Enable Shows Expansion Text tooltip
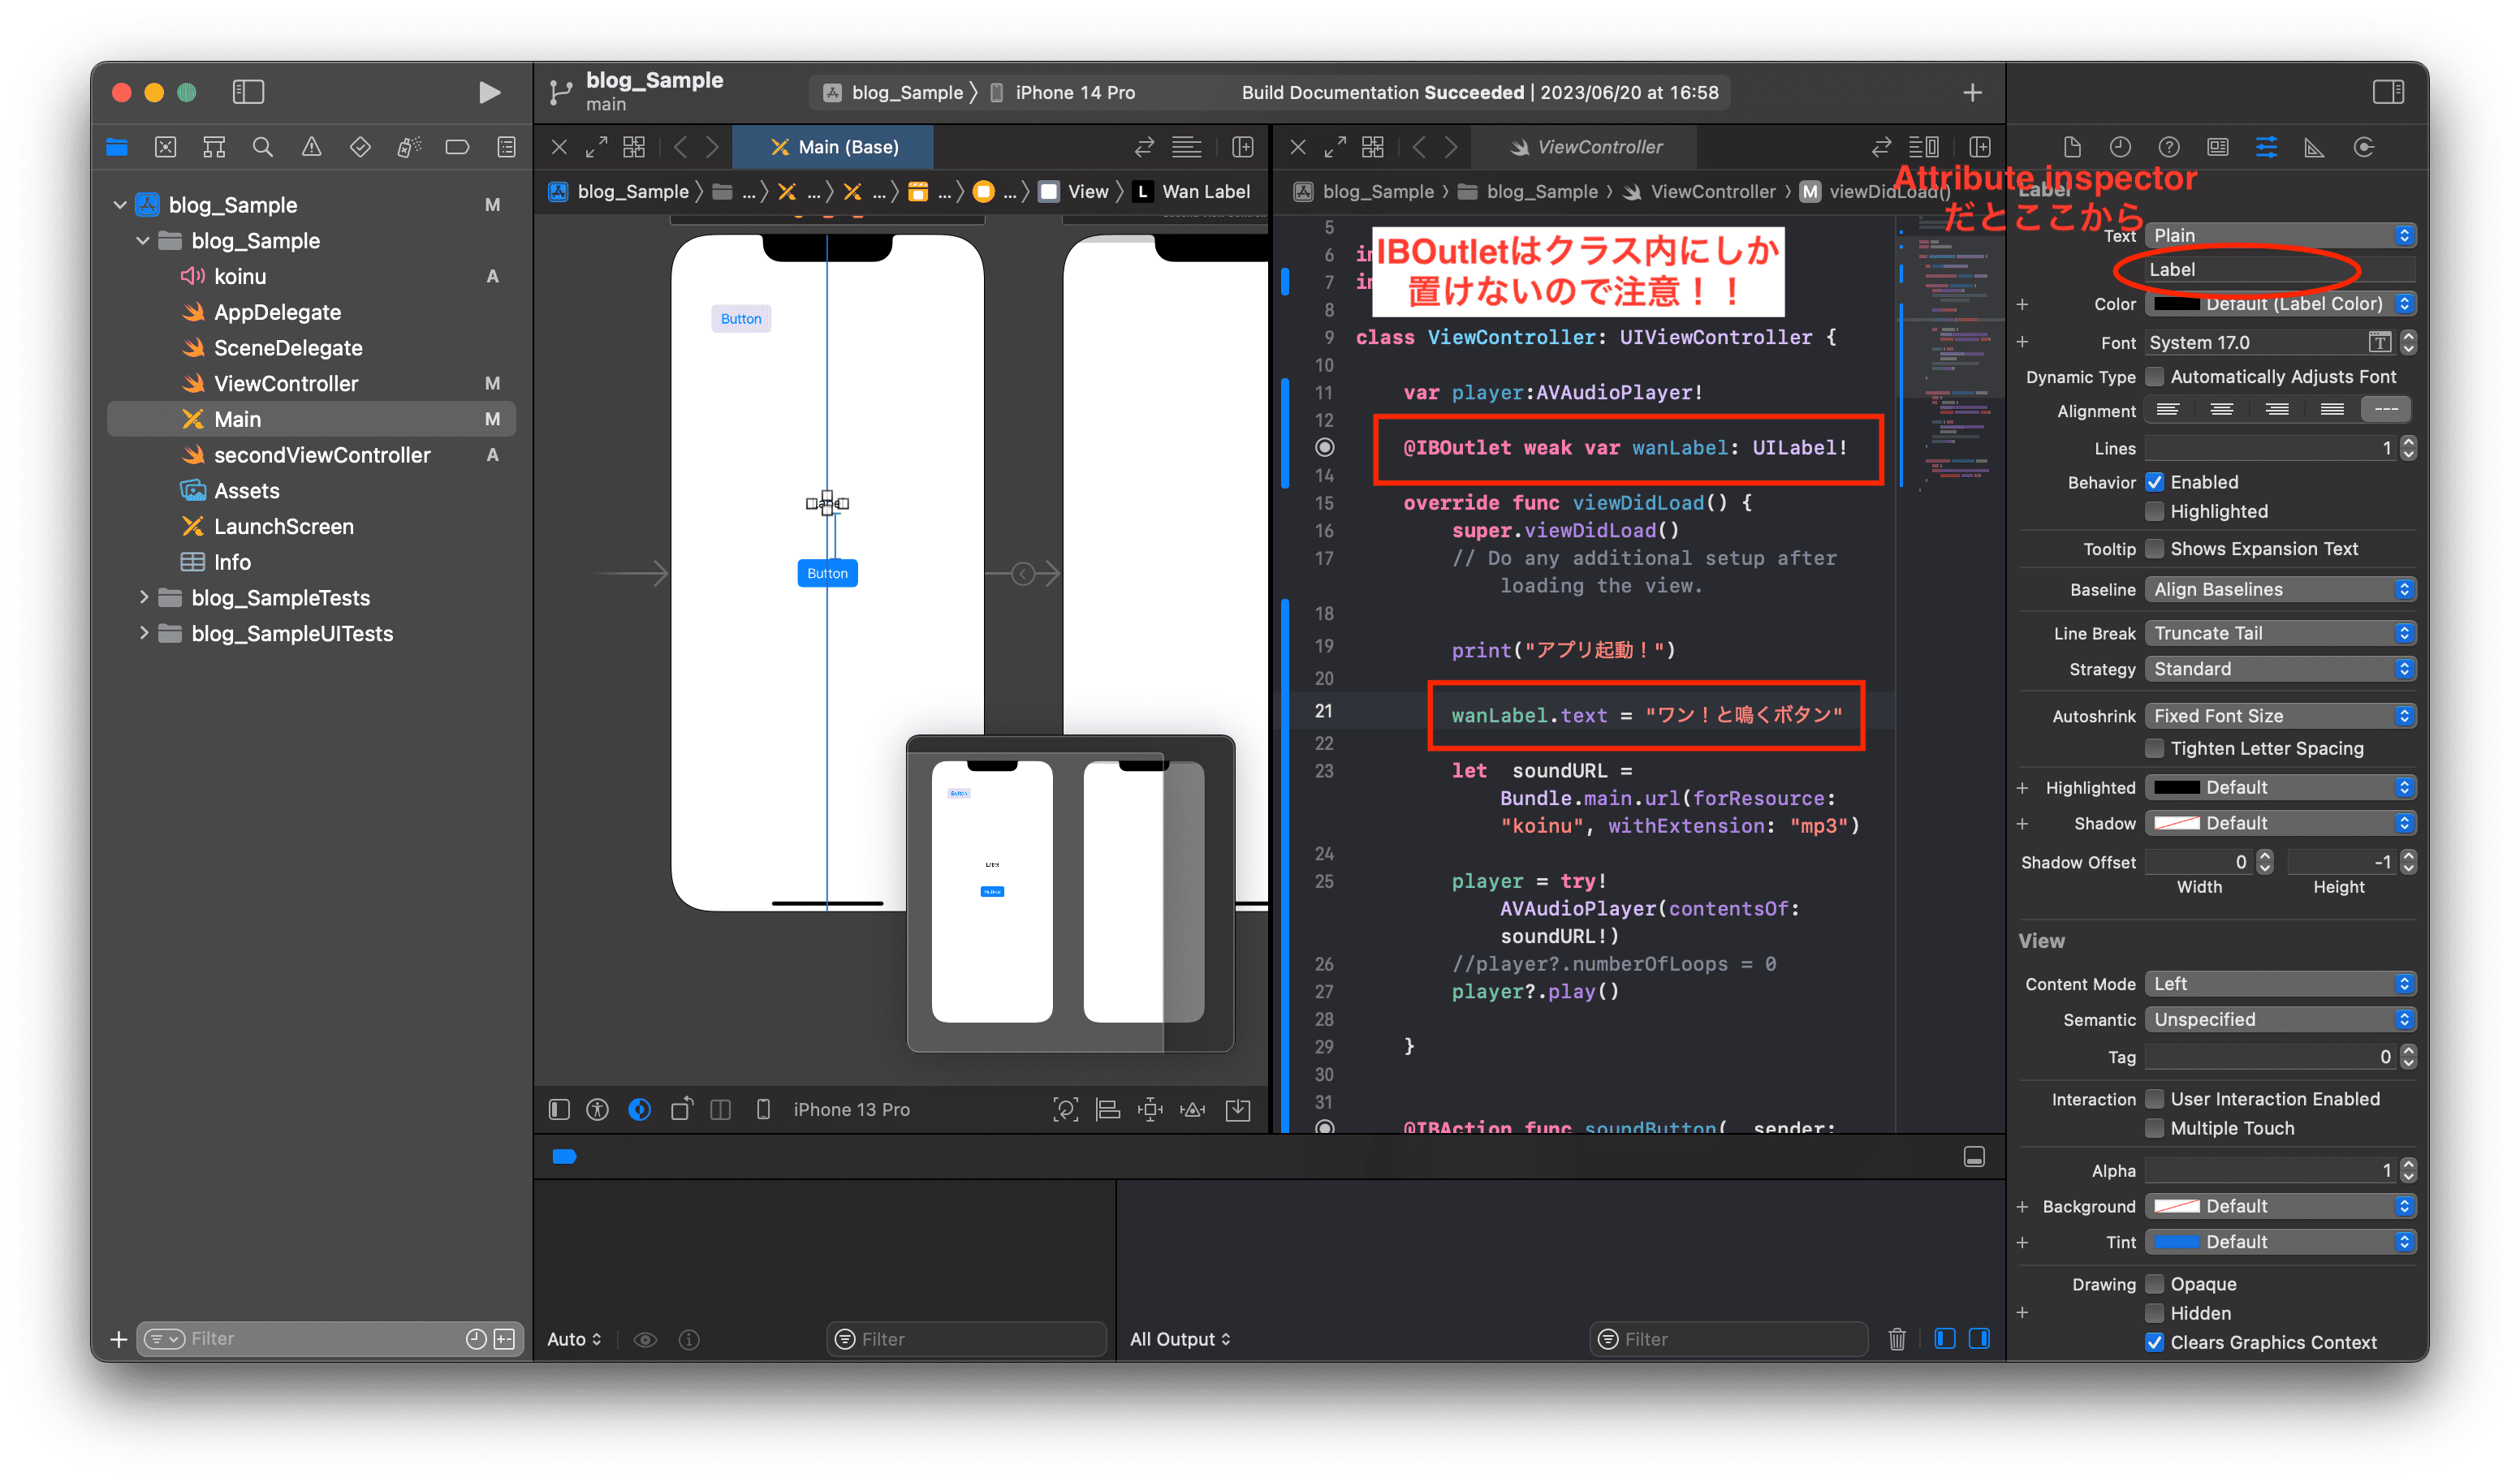 click(x=2155, y=549)
